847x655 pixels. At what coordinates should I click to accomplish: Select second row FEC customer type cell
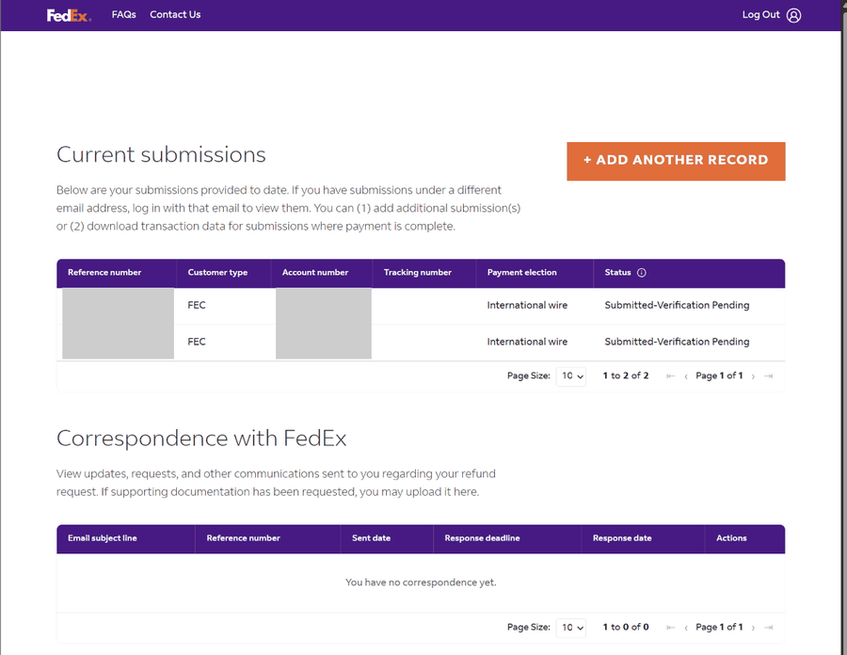coord(197,342)
